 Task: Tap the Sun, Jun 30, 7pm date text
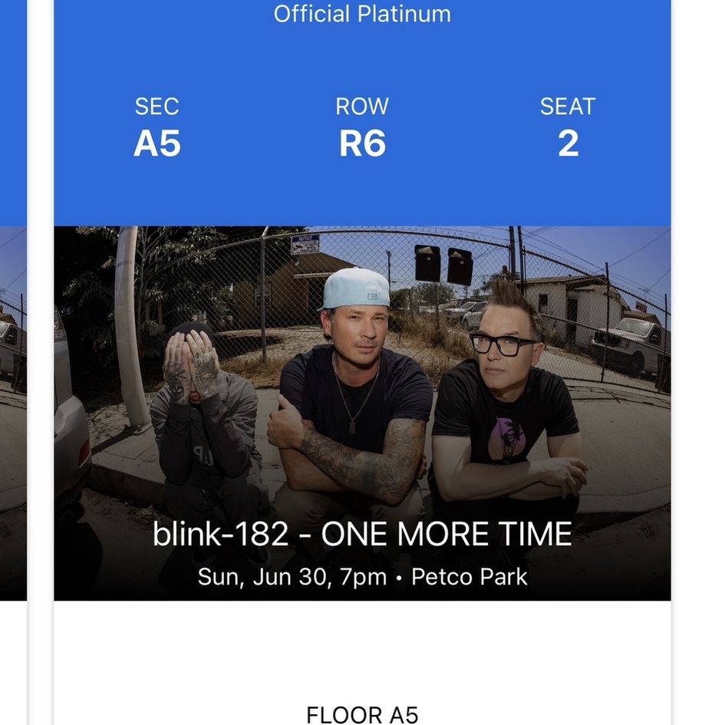pos(292,577)
